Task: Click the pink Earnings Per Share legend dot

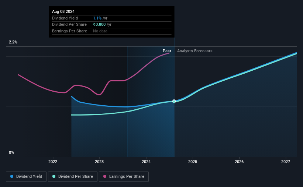Action: pyautogui.click(x=105, y=176)
